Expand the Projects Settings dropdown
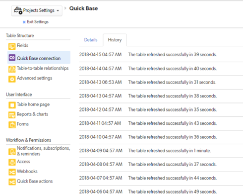Image resolution: width=243 pixels, height=194 pixels. click(37, 10)
